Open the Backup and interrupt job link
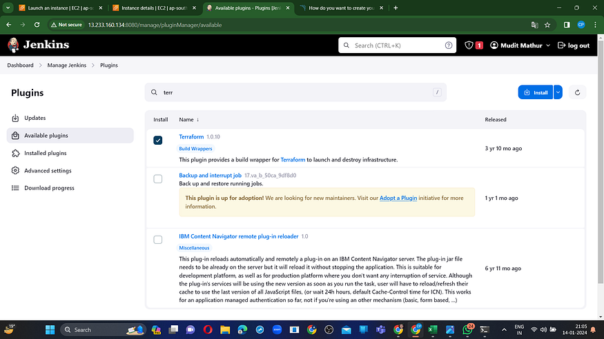The image size is (604, 339). click(x=211, y=175)
